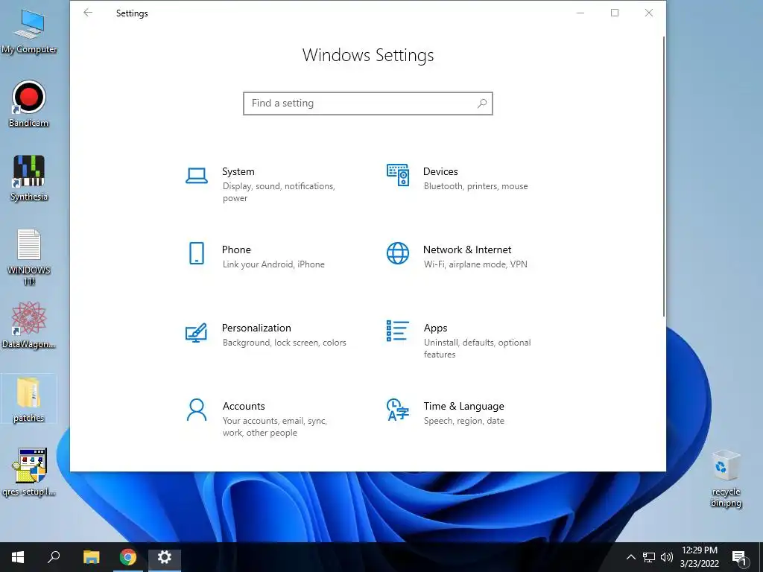The image size is (763, 572).
Task: Open the Windows Start menu
Action: click(18, 557)
